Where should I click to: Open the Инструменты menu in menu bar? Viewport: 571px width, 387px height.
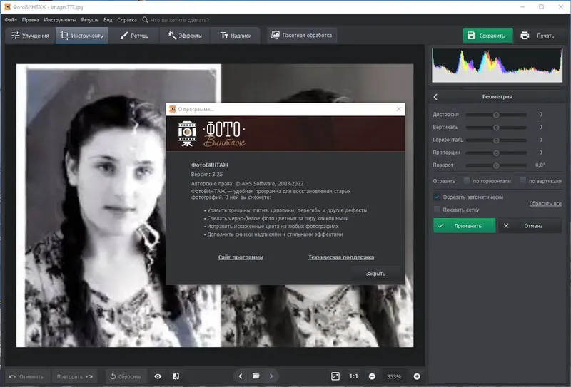60,20
